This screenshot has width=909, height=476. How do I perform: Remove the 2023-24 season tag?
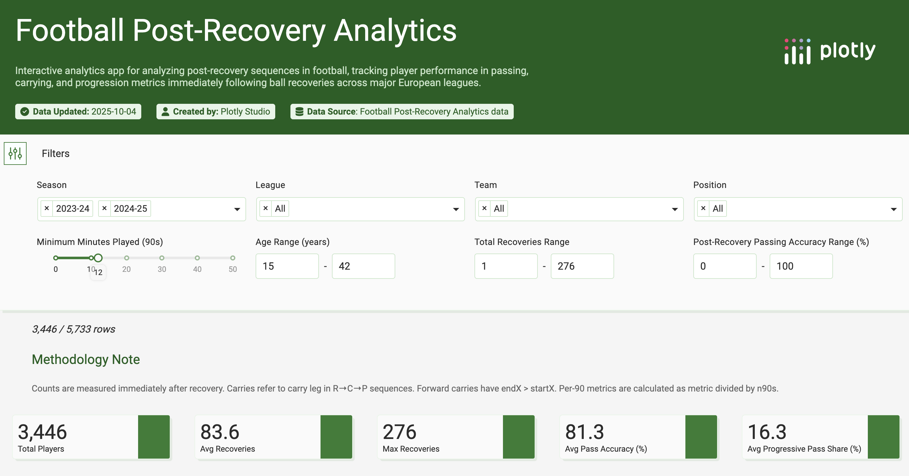(47, 208)
